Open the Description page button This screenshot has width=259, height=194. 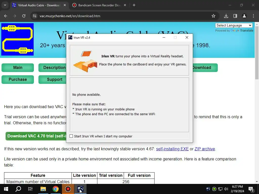pos(52,68)
